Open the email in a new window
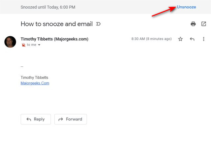Screen dimensions: 211x141 [x=203, y=24]
